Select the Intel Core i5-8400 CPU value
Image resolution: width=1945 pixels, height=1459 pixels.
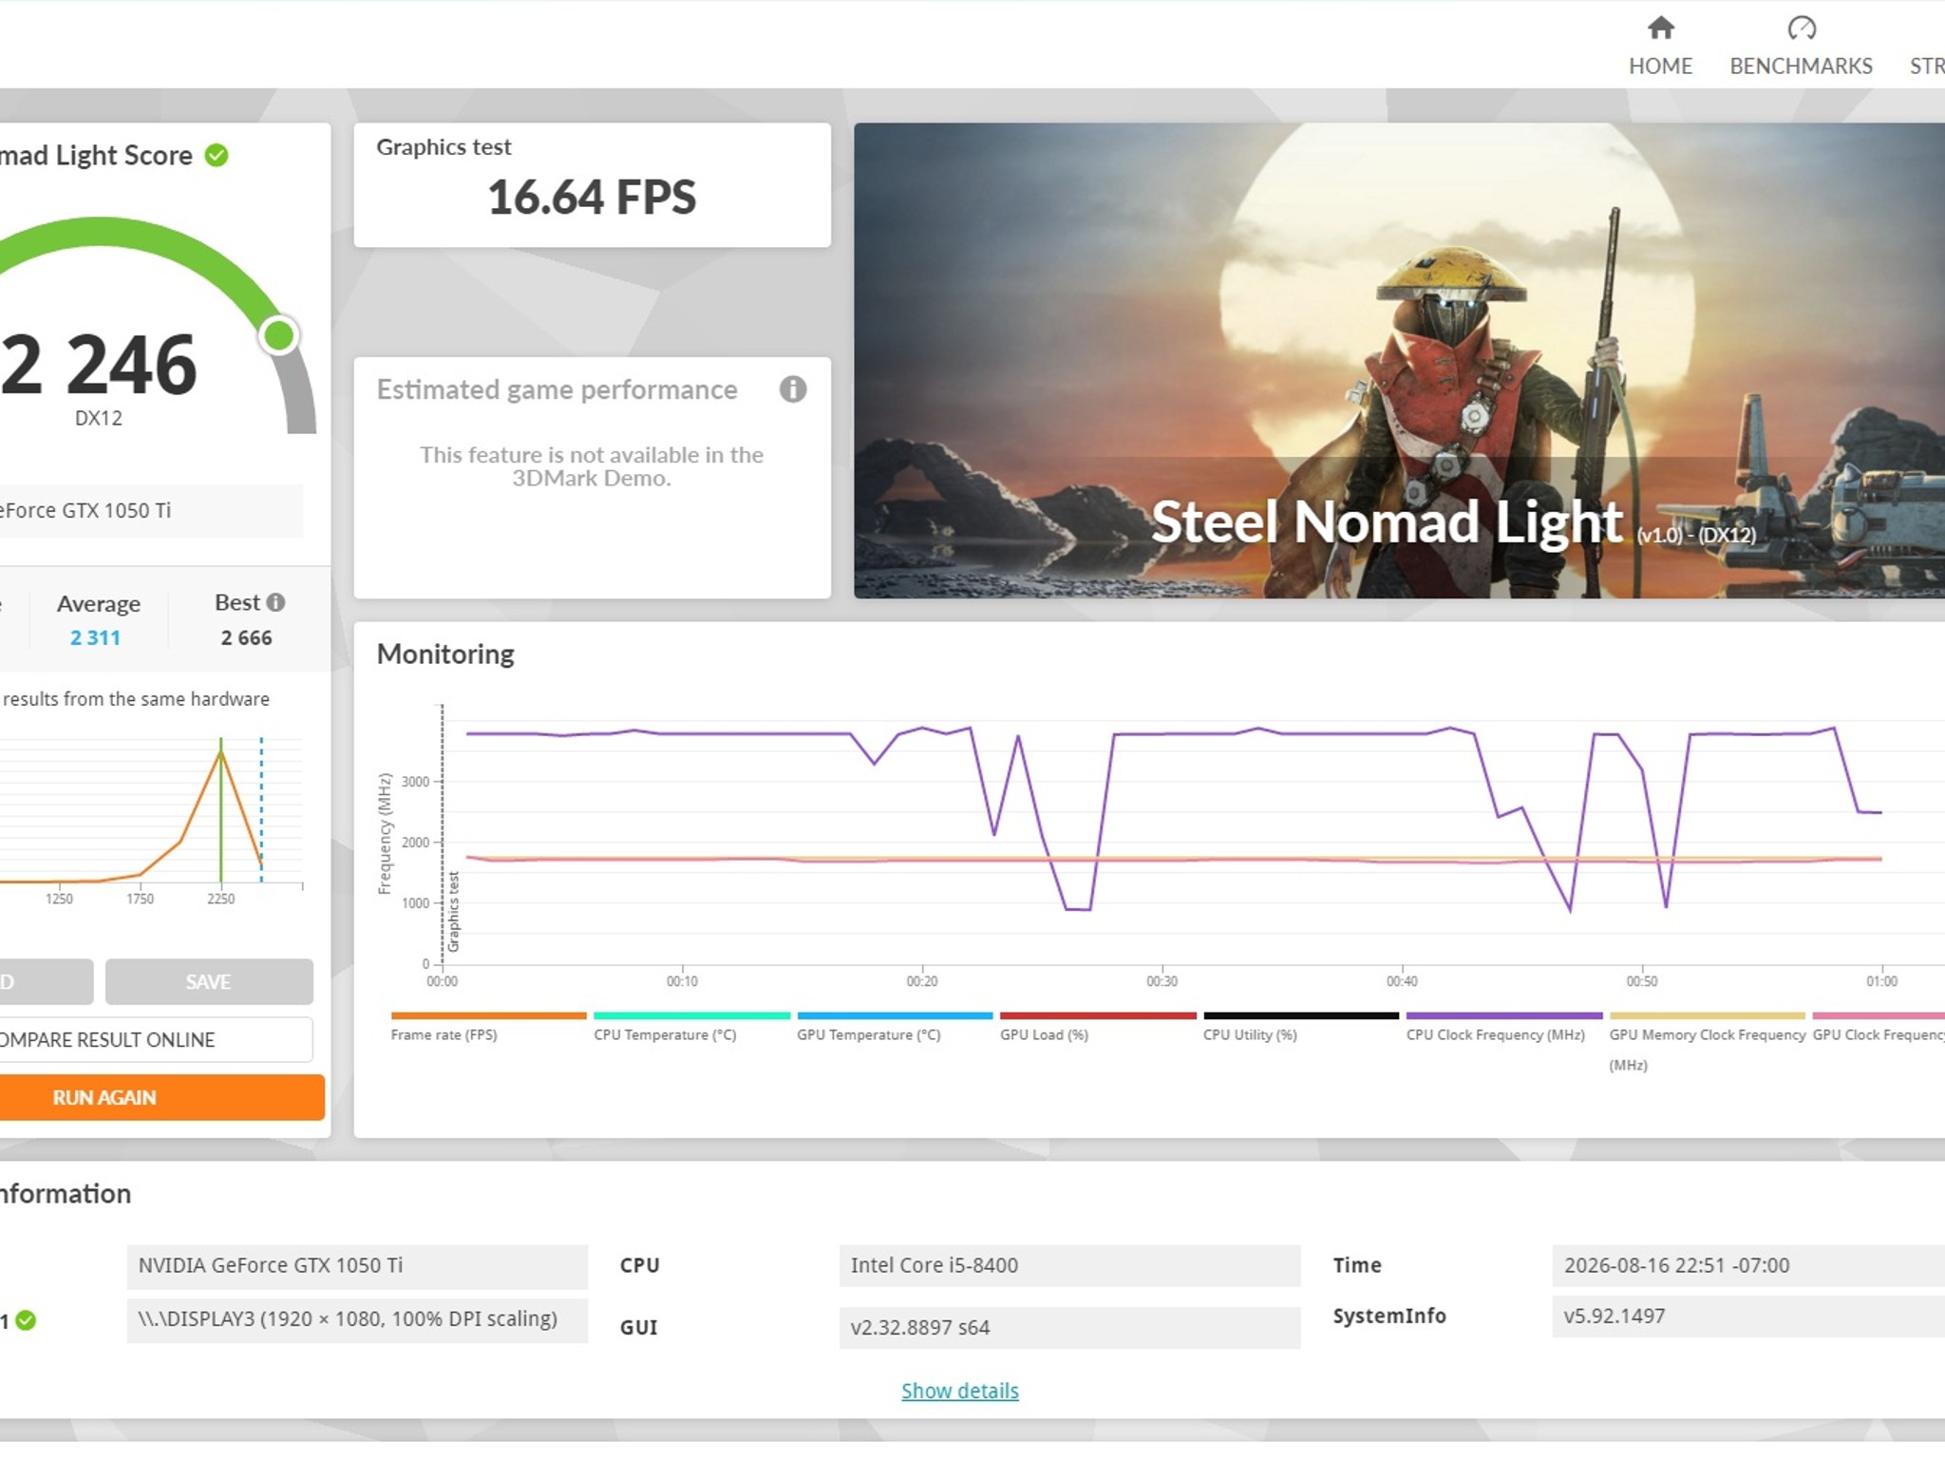pos(1069,1265)
